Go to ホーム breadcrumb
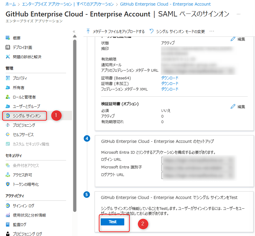 (11, 4)
